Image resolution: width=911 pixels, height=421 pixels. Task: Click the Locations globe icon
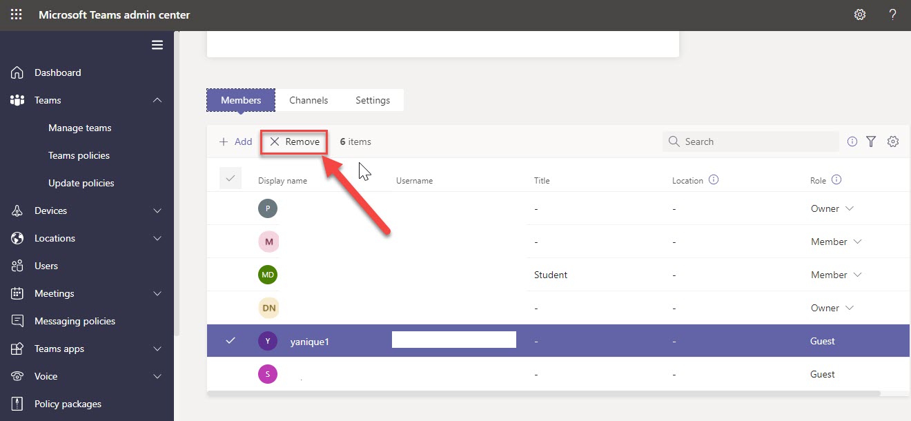(17, 238)
